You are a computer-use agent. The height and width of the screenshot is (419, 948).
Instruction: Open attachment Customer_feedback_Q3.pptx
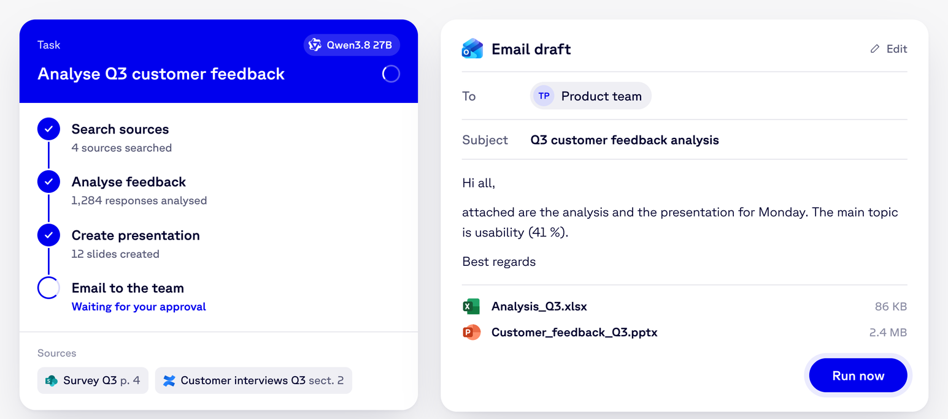tap(684, 333)
